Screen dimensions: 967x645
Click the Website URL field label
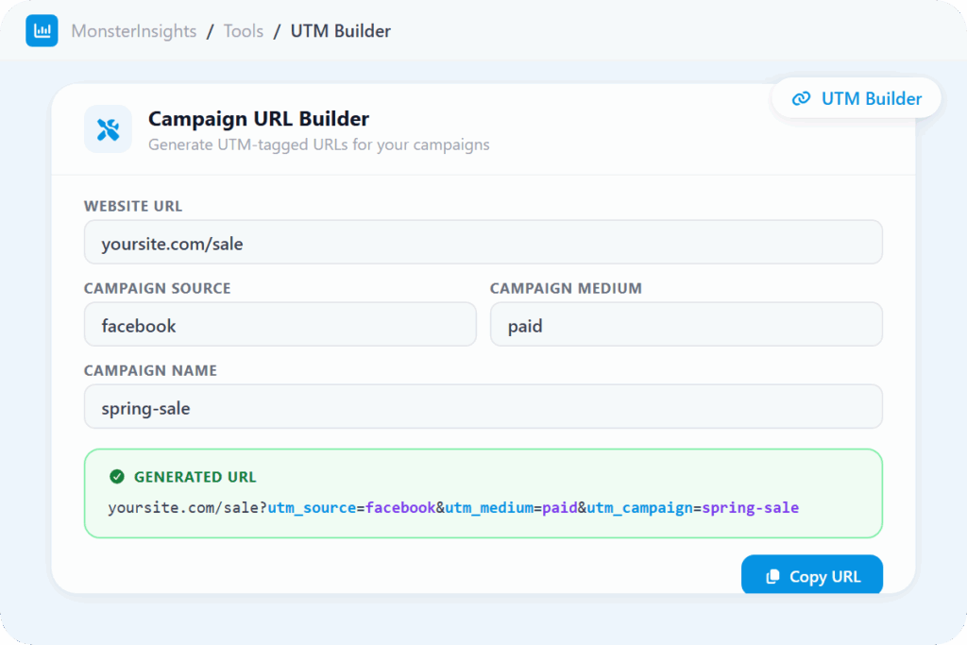[x=133, y=206]
